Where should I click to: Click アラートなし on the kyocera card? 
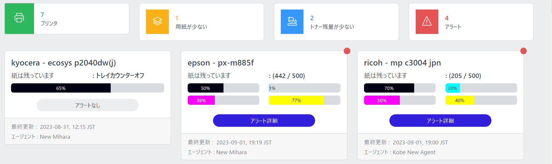[x=88, y=105]
